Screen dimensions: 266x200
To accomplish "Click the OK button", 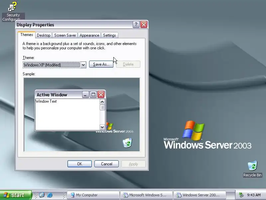I will click(79, 164).
